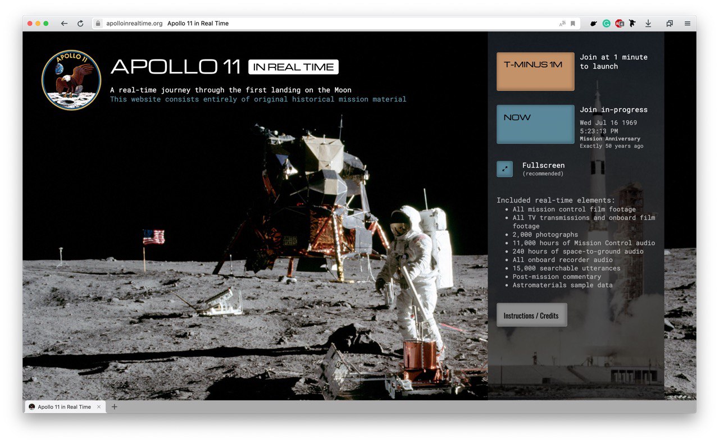Open Instructions / Credits
The image size is (719, 443).
[x=531, y=315]
